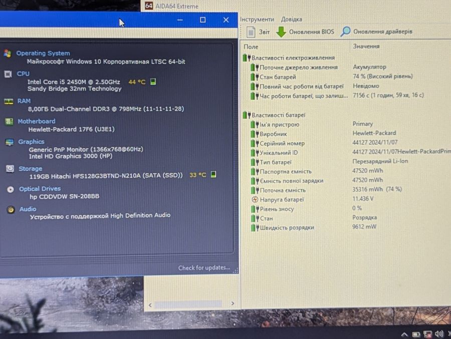451x339 pixels.
Task: Open the CPU section link
Action: pyautogui.click(x=23, y=74)
